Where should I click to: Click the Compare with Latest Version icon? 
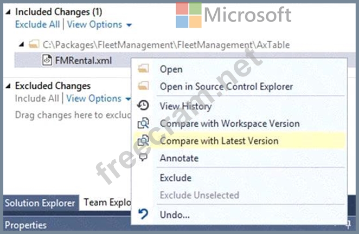click(144, 141)
